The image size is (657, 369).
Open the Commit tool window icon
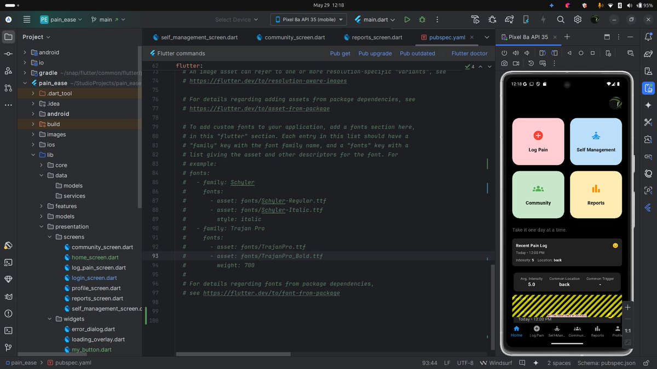(x=8, y=54)
